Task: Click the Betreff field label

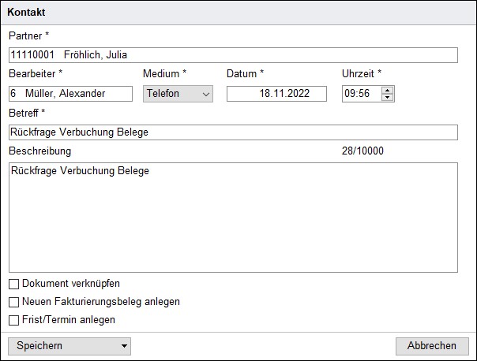Action: 27,114
